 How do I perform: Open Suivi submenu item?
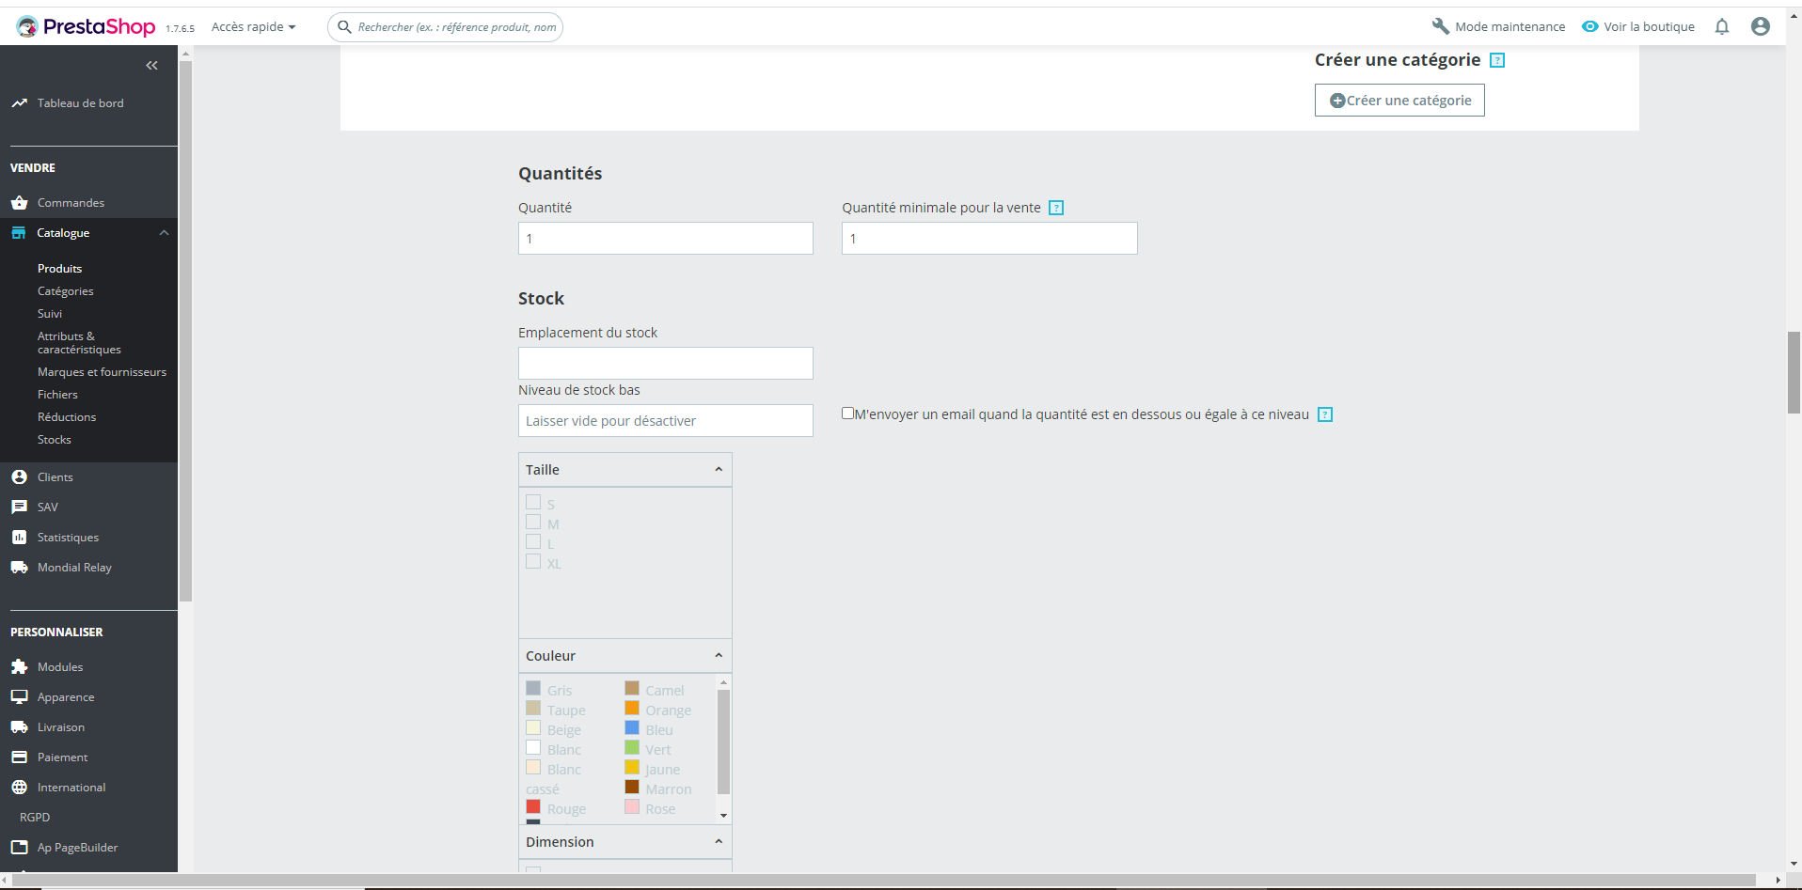(x=50, y=314)
